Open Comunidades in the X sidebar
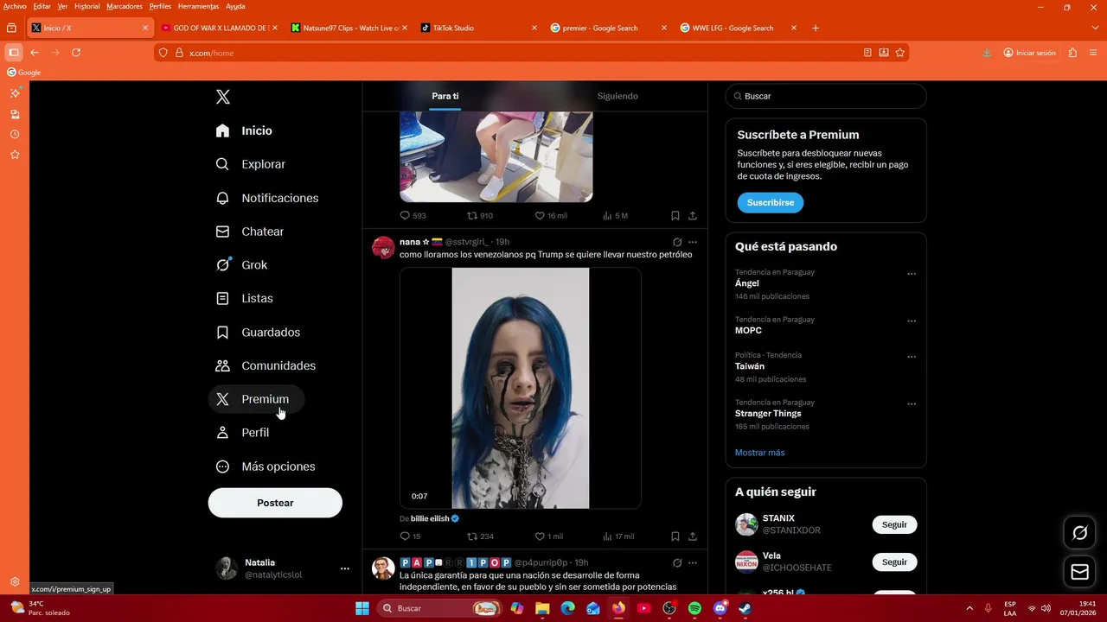This screenshot has width=1107, height=622. [266, 365]
